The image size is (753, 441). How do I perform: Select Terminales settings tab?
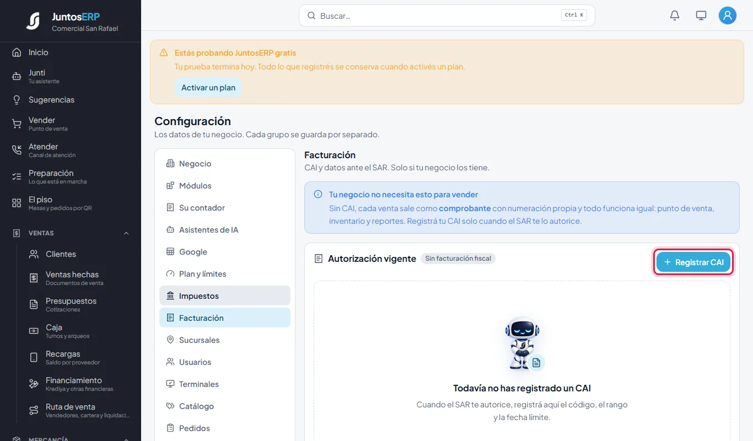pos(225,384)
